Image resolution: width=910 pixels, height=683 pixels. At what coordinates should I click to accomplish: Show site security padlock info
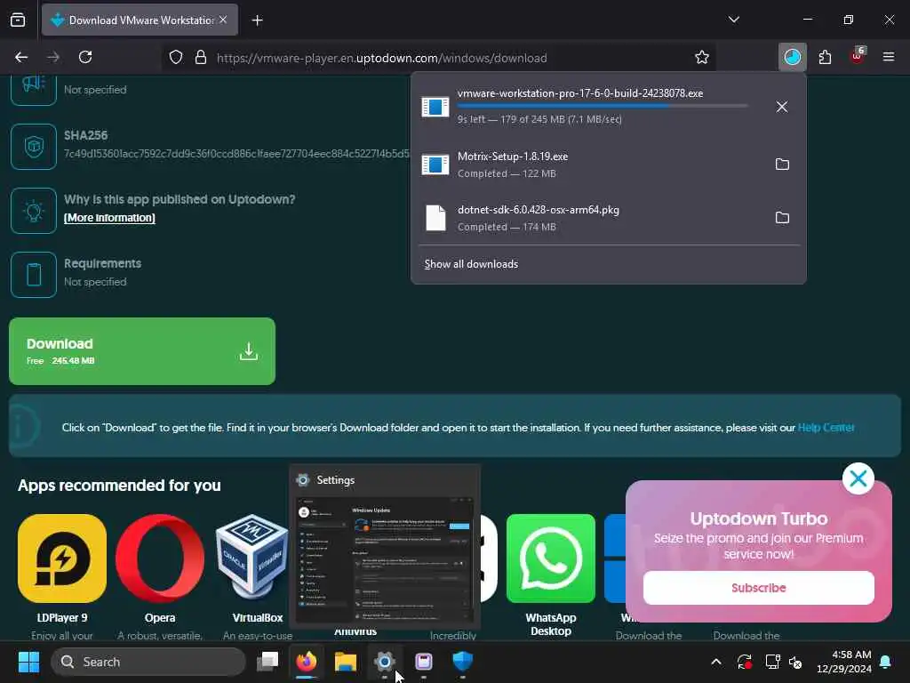[201, 58]
